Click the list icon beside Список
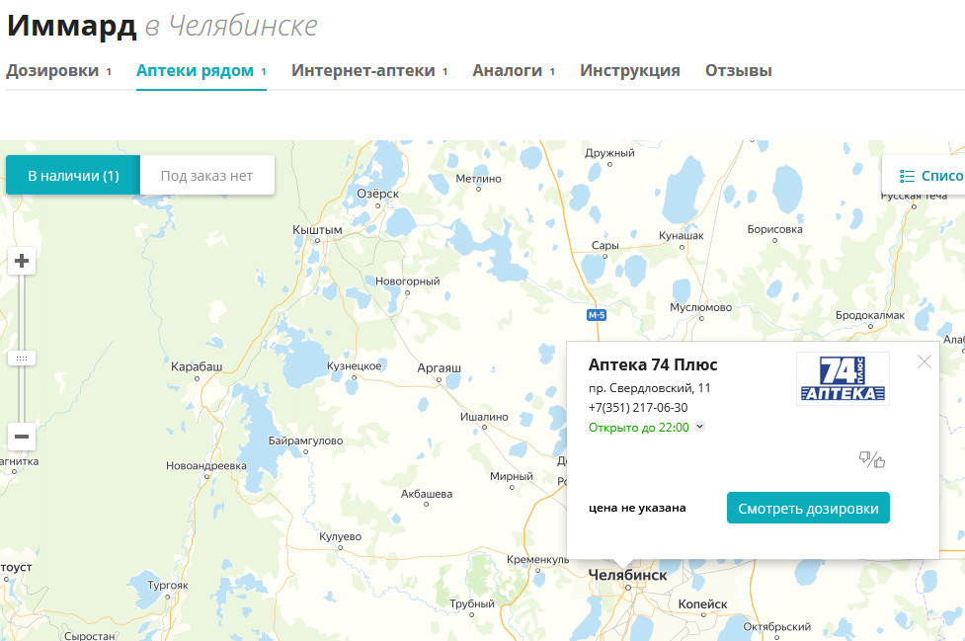 907,176
